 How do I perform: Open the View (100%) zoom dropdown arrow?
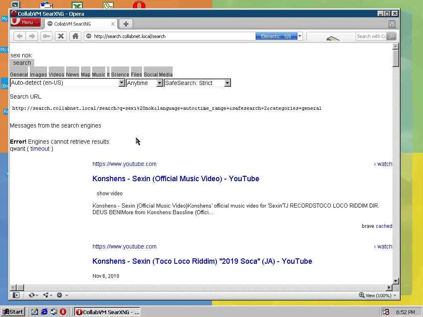[x=395, y=296]
